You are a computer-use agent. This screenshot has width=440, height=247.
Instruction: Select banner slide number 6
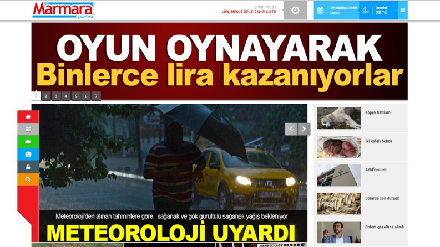[86, 96]
